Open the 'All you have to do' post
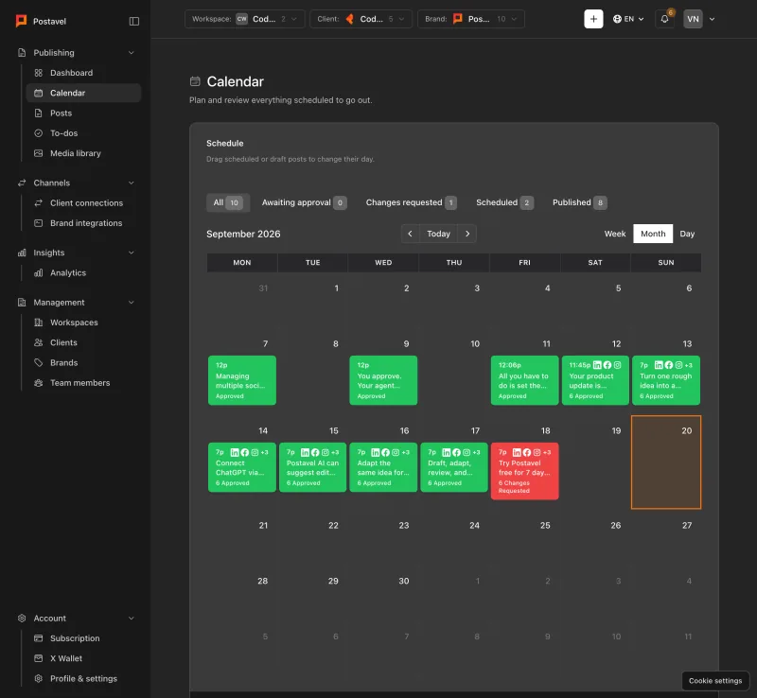This screenshot has width=757, height=698. 525,380
